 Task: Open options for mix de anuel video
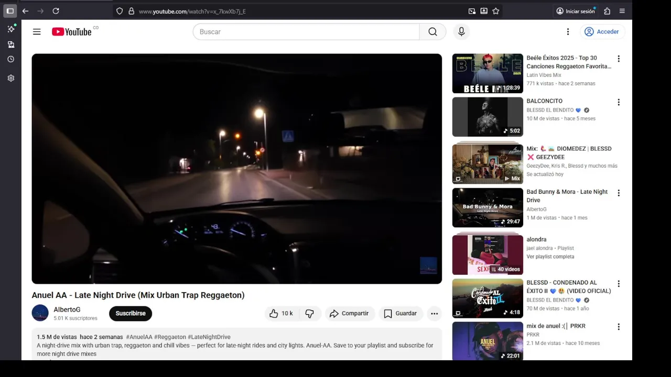point(619,327)
